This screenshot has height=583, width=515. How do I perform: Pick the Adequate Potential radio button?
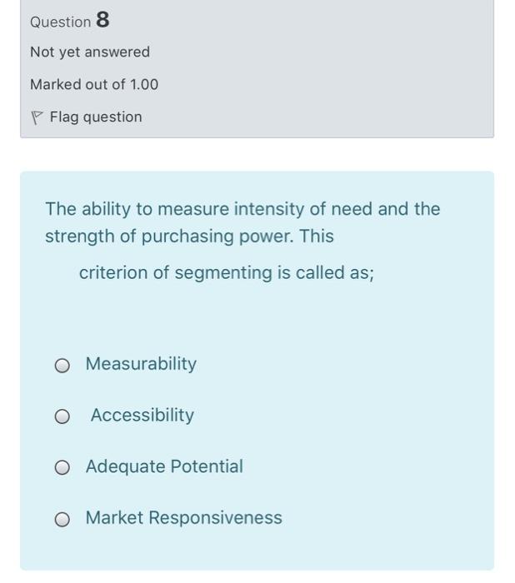click(62, 467)
